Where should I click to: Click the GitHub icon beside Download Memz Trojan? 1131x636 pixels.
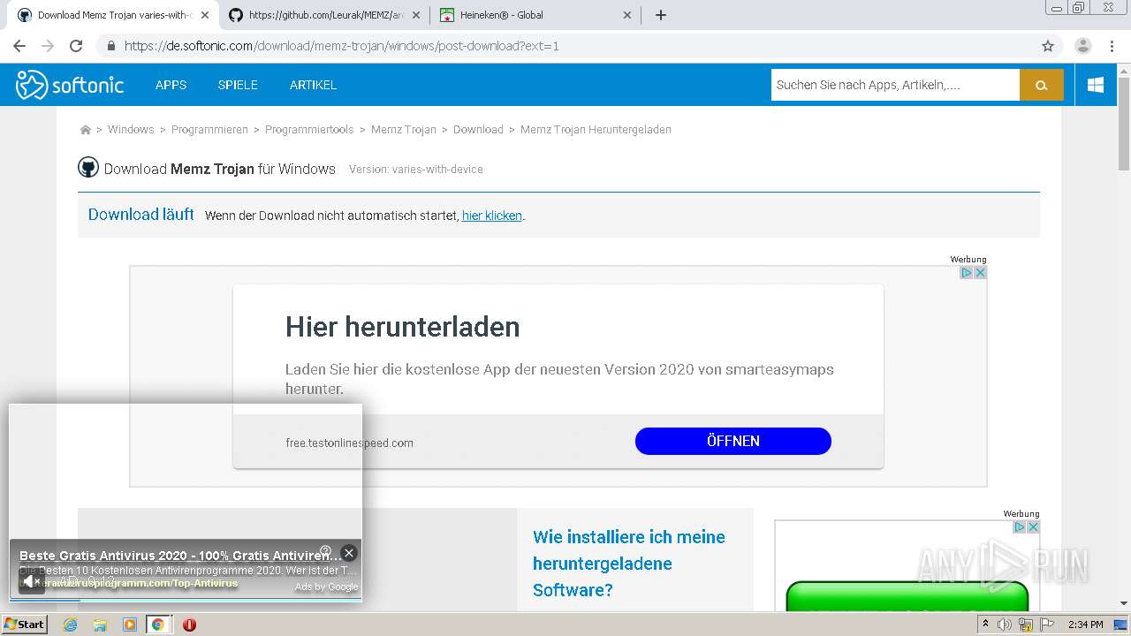(88, 168)
